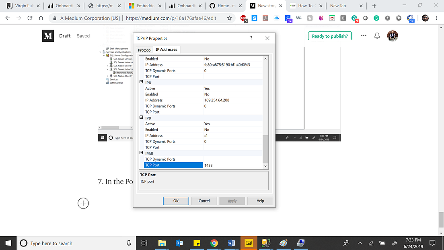Collapse the IPAll section

(x=141, y=153)
